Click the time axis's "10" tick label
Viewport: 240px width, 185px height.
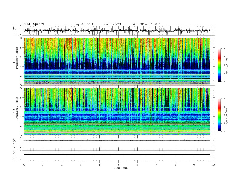coord(213,165)
